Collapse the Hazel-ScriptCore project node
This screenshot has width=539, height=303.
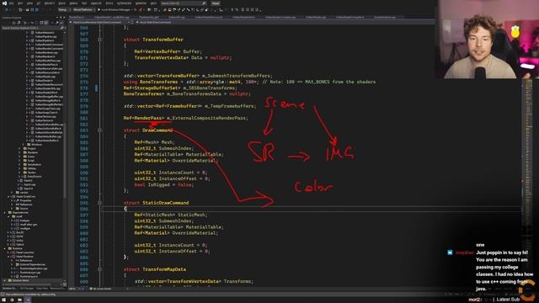click(8, 196)
